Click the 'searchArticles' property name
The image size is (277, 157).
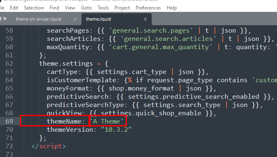pyautogui.click(x=74, y=39)
